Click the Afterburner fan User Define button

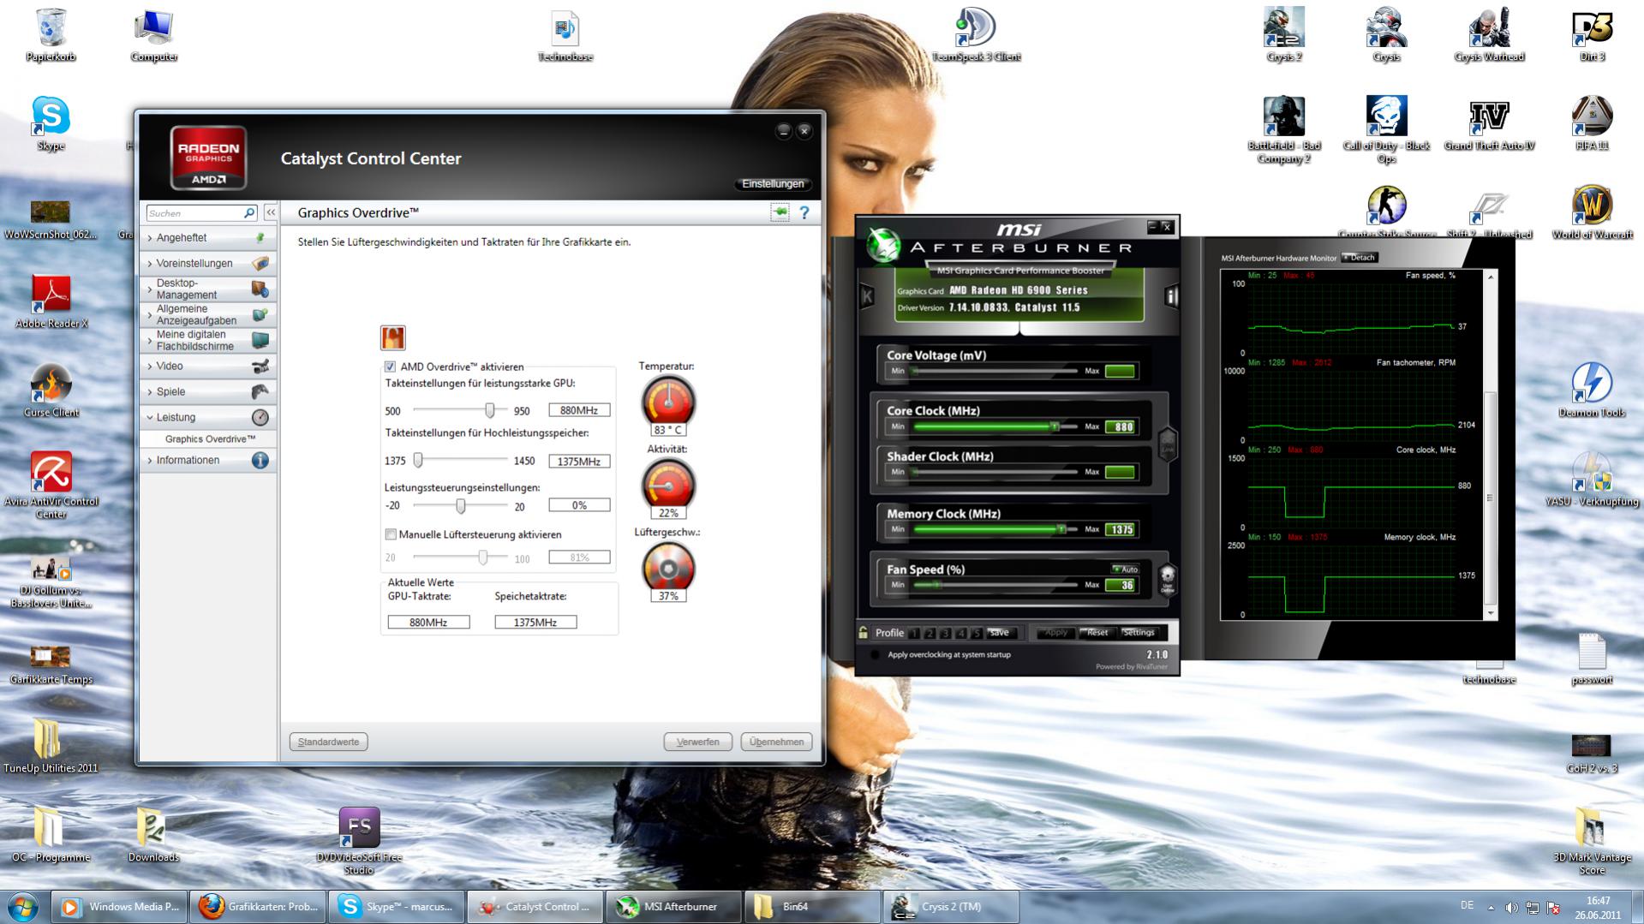[x=1166, y=580]
